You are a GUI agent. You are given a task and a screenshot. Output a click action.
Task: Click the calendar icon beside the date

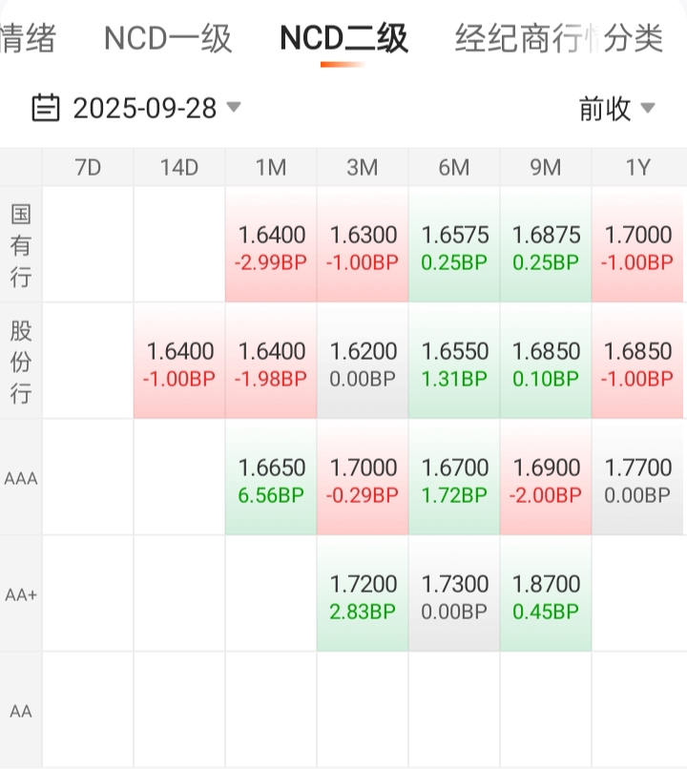tap(45, 108)
